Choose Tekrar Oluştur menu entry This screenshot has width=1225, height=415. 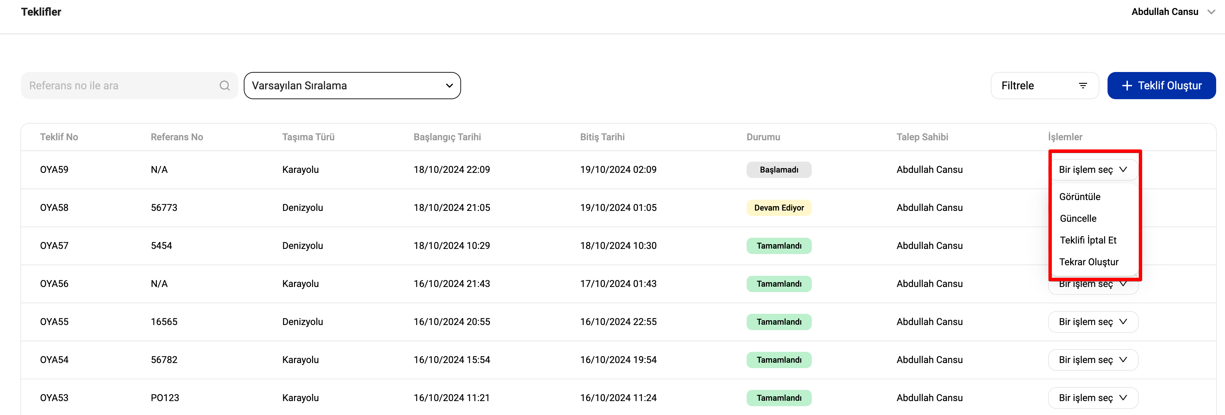(x=1089, y=262)
